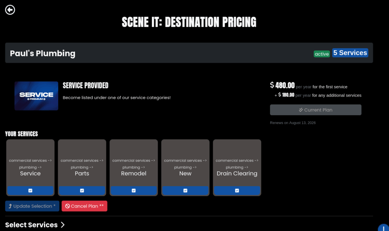Click the Paul's Plumbing header title
Screen dimensions: 389x231
(x=43, y=53)
